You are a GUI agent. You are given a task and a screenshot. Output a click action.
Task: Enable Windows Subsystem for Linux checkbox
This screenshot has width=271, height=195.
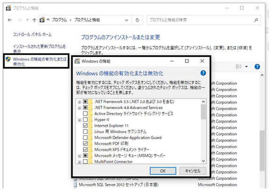[85, 132]
